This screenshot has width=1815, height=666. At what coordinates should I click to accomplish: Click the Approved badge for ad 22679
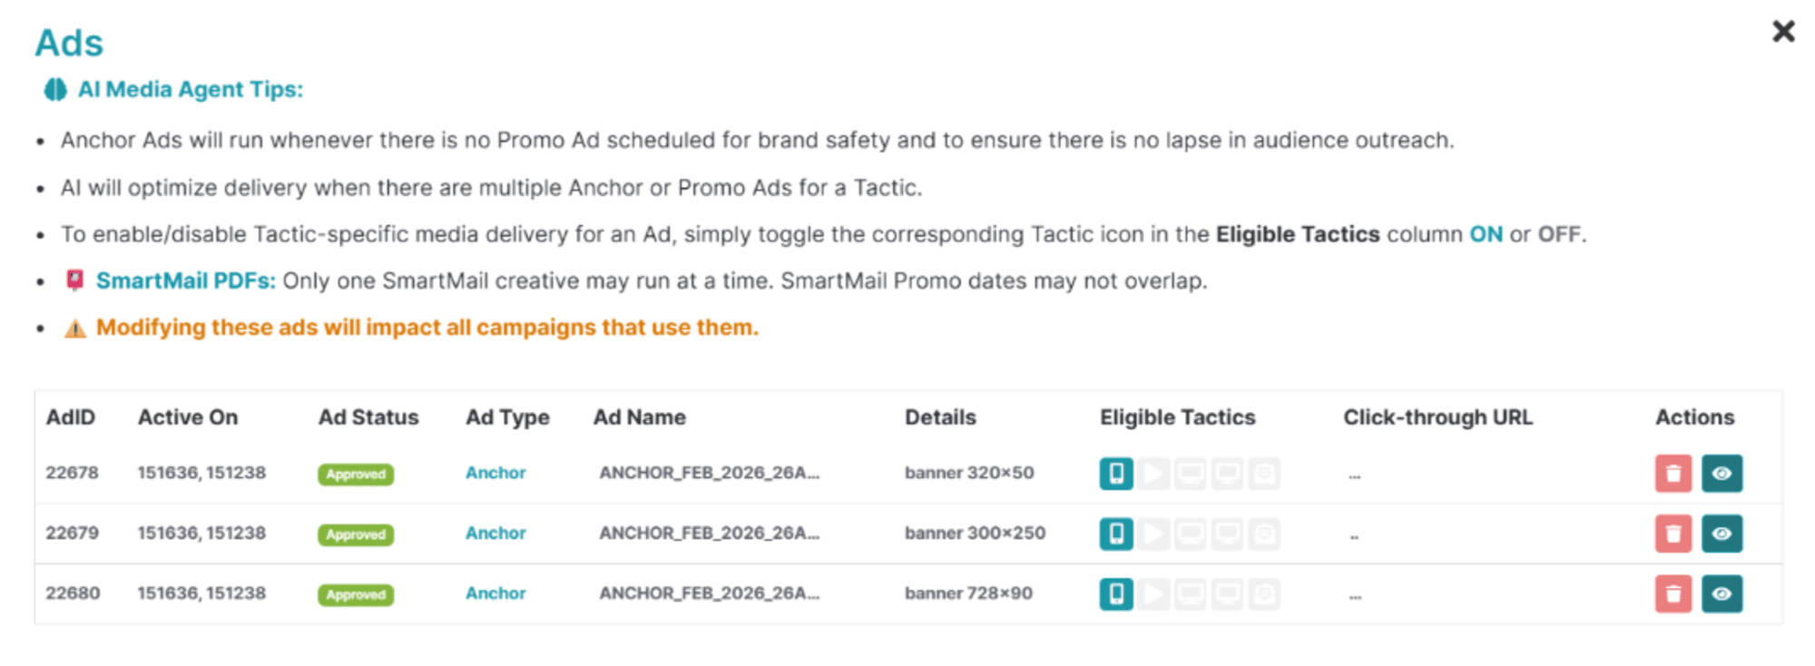pyautogui.click(x=356, y=534)
